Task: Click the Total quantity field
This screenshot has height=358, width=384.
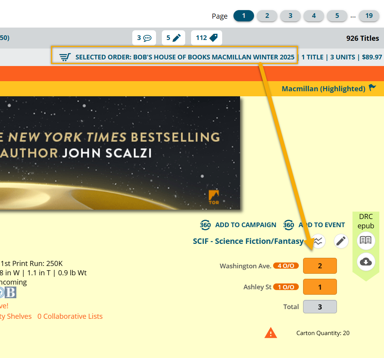Action: pyautogui.click(x=320, y=307)
